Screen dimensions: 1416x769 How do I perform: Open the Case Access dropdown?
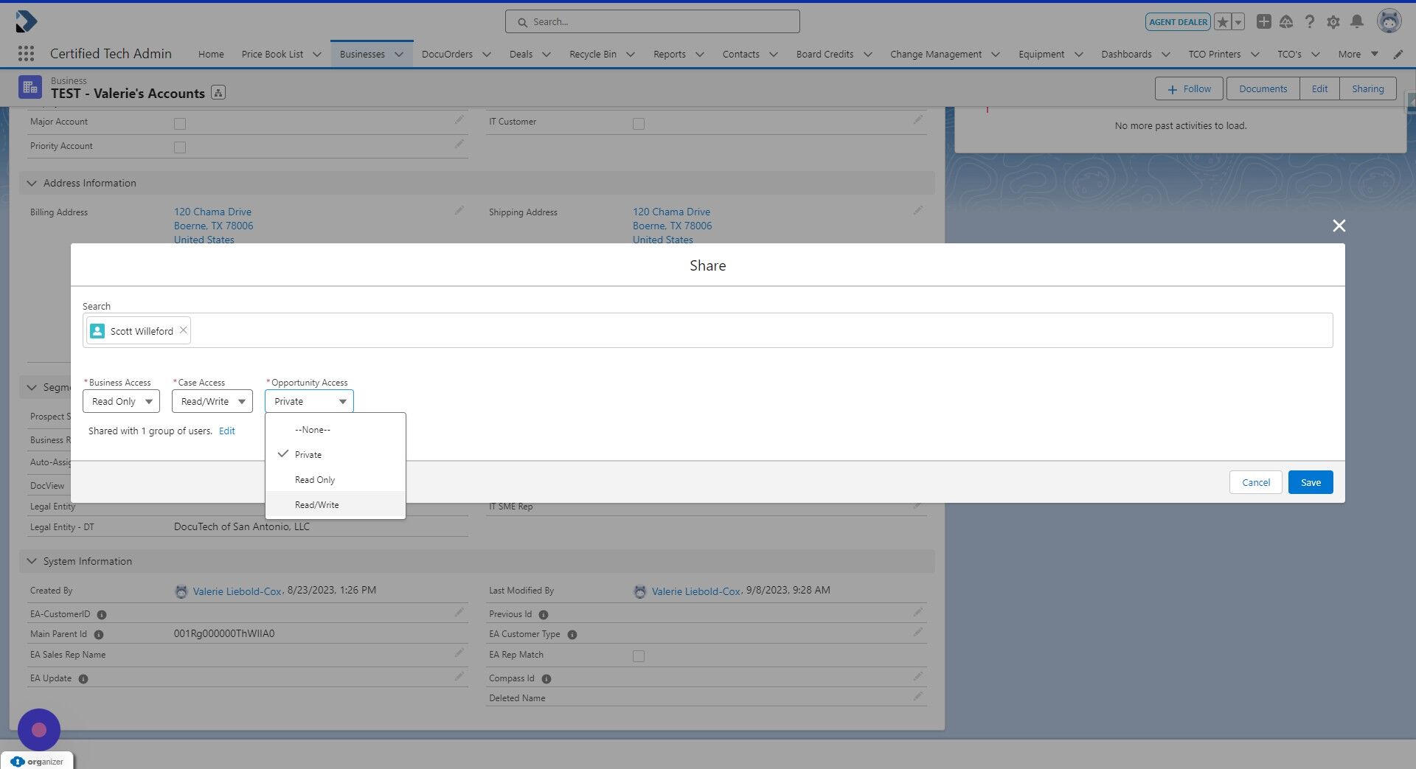tap(212, 401)
